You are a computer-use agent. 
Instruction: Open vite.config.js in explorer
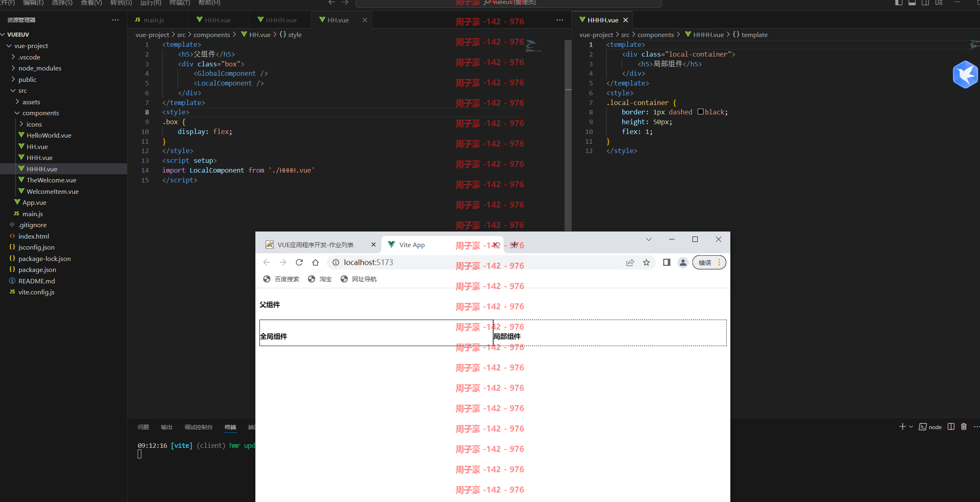click(64, 292)
